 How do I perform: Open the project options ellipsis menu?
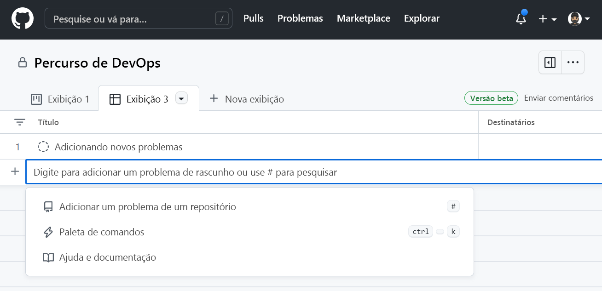573,62
